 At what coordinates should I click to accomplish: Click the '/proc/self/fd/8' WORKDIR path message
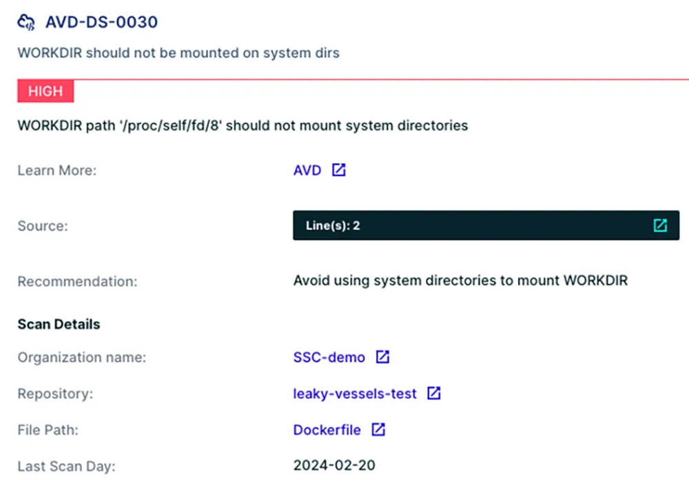coord(243,125)
